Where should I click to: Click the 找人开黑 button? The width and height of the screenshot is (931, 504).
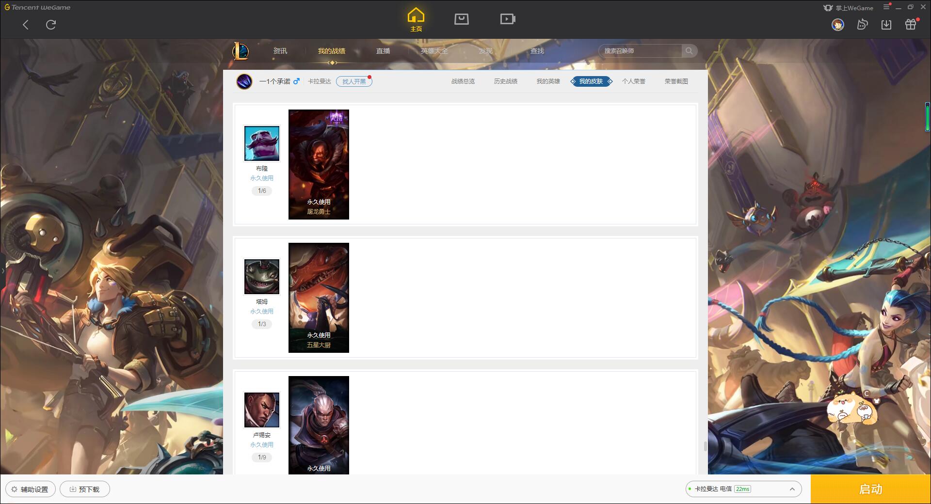coord(354,81)
